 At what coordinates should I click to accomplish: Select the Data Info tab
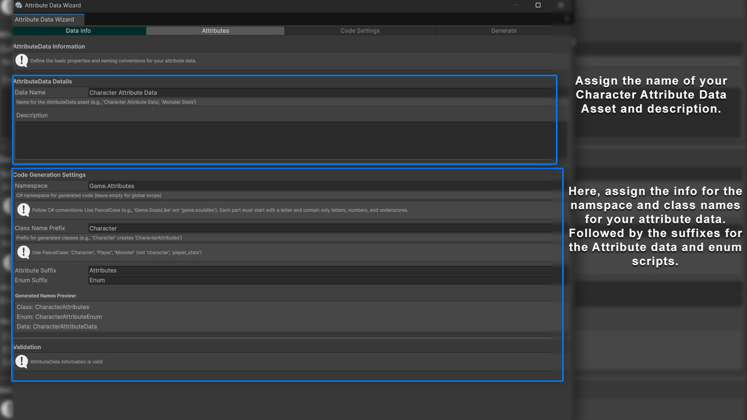click(x=79, y=30)
